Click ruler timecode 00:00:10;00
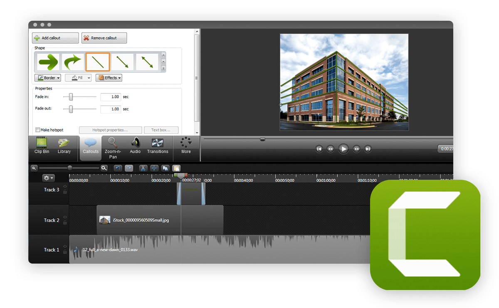Image resolution: width=499 pixels, height=308 pixels. point(120,181)
